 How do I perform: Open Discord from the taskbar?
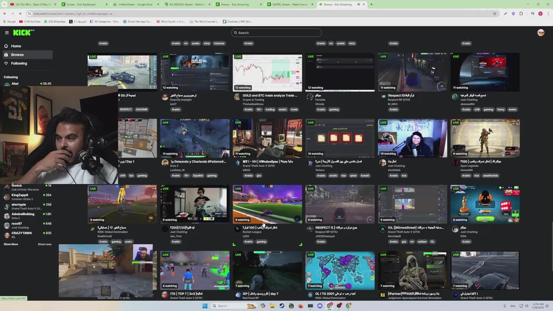coord(320,306)
